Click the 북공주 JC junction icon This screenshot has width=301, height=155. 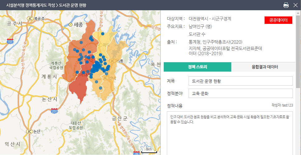point(30,19)
